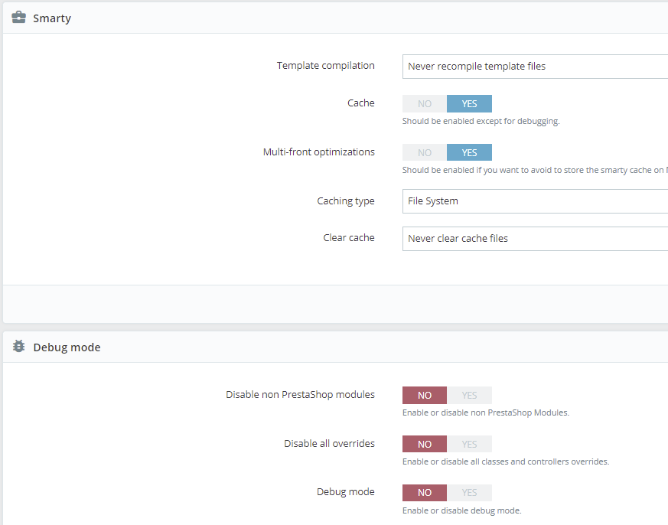The width and height of the screenshot is (668, 525).
Task: Set Multi-front optimizations to YES
Action: [469, 152]
